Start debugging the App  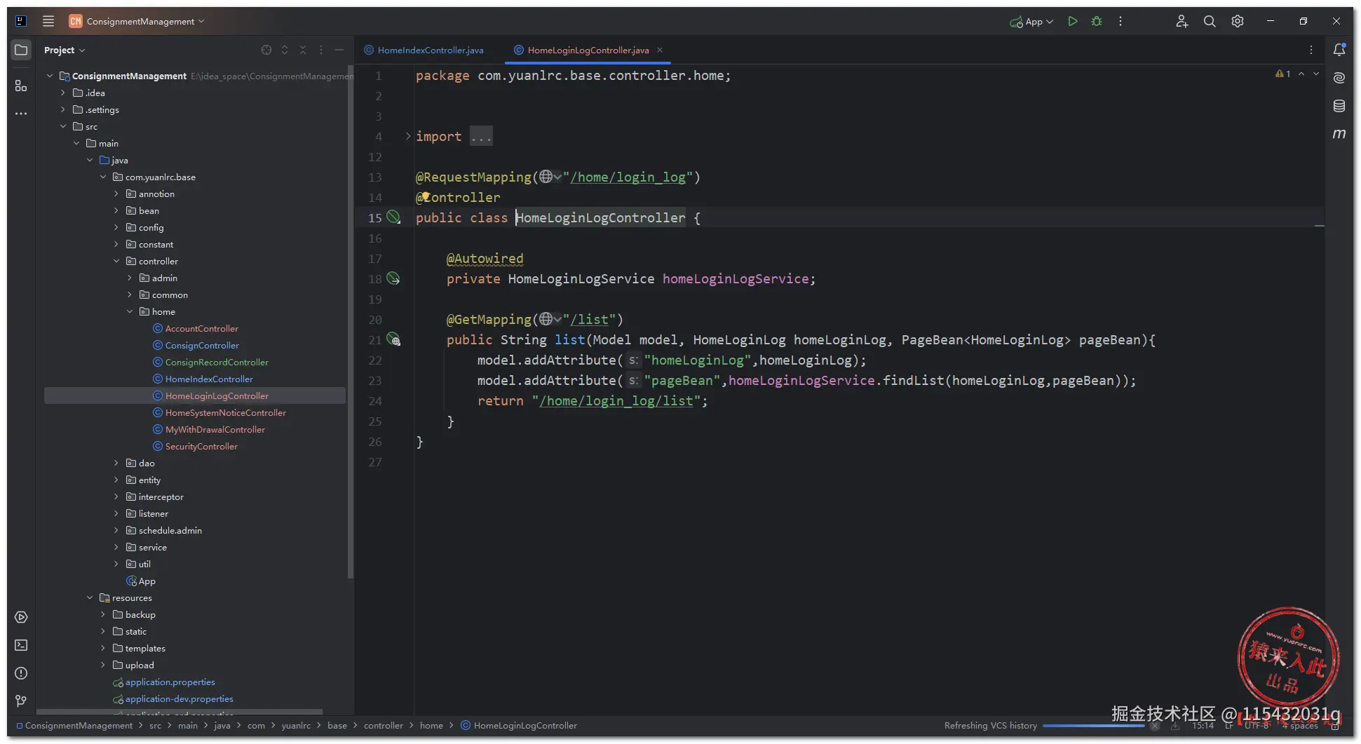(1097, 21)
